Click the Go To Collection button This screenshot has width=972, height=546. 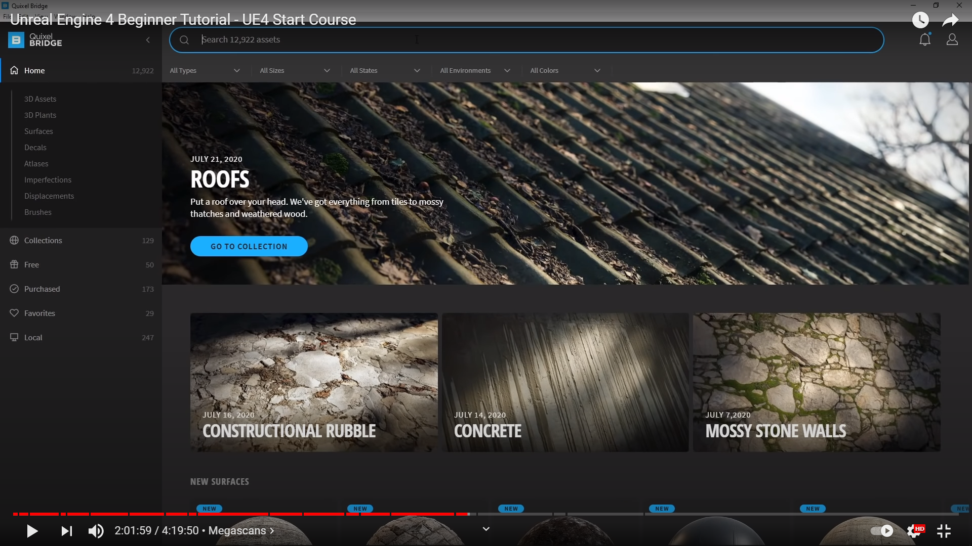(249, 246)
